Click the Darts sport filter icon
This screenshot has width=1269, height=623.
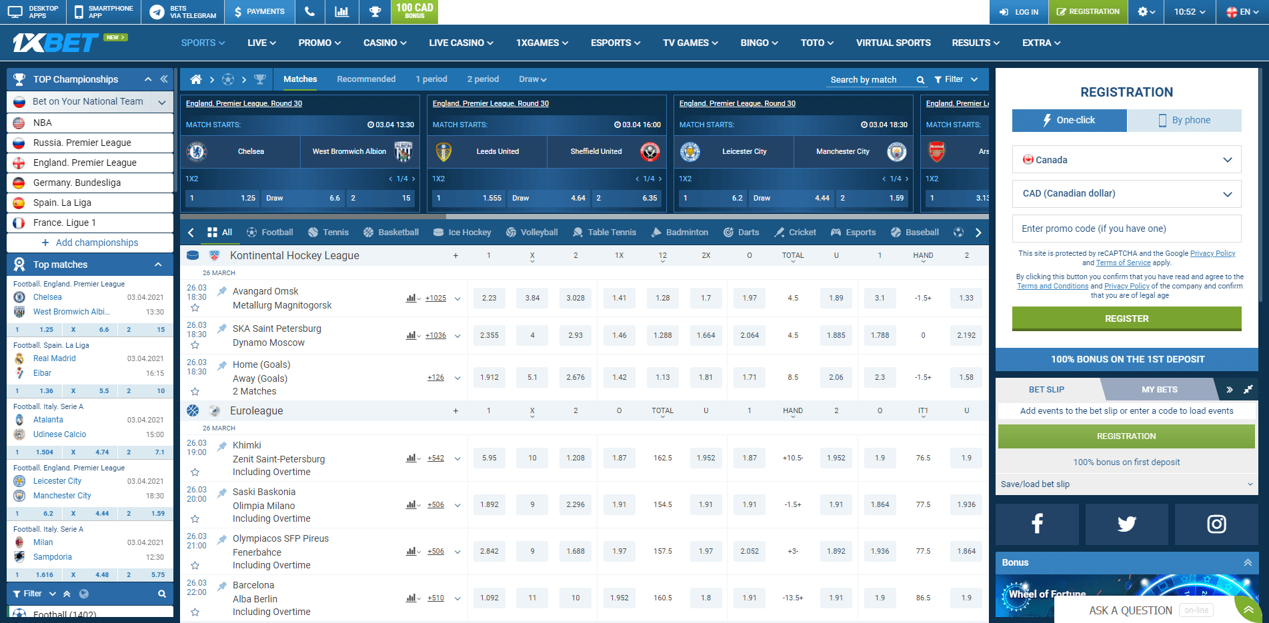[728, 232]
